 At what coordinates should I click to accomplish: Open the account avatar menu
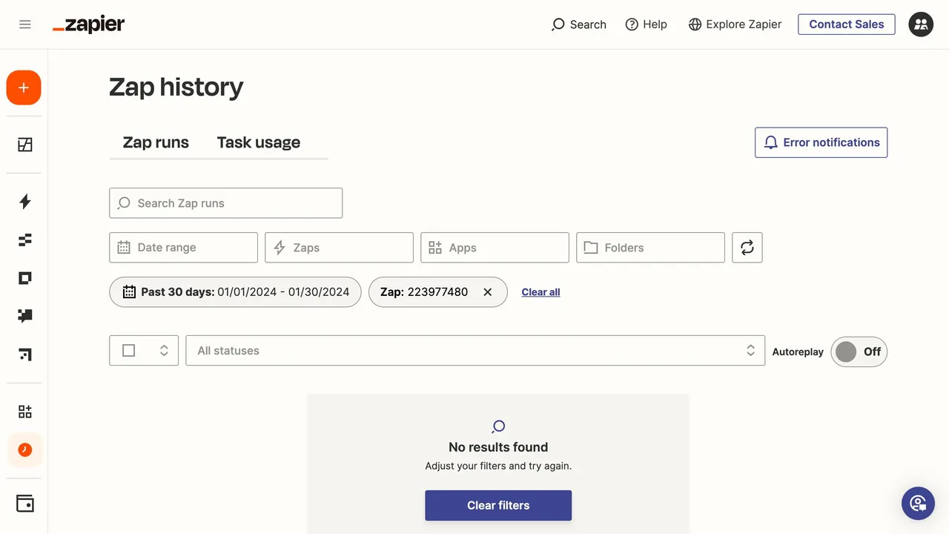pyautogui.click(x=921, y=24)
